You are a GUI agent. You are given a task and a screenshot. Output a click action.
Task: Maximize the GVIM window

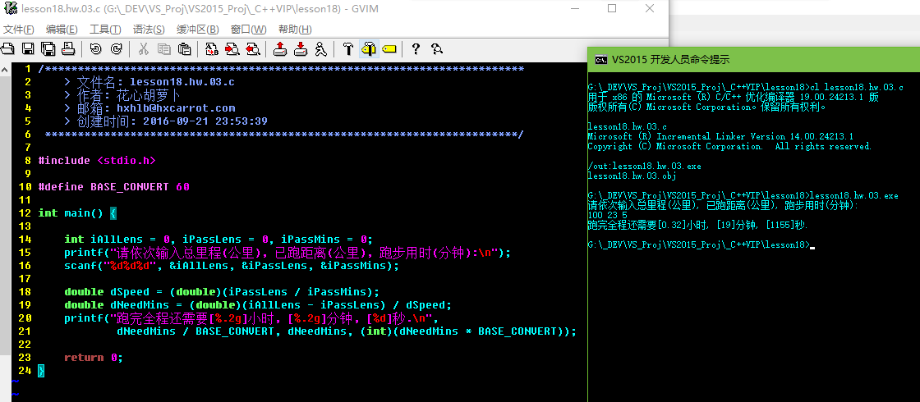coord(612,9)
